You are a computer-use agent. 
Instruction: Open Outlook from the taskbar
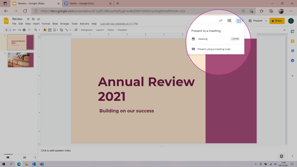pos(34,164)
